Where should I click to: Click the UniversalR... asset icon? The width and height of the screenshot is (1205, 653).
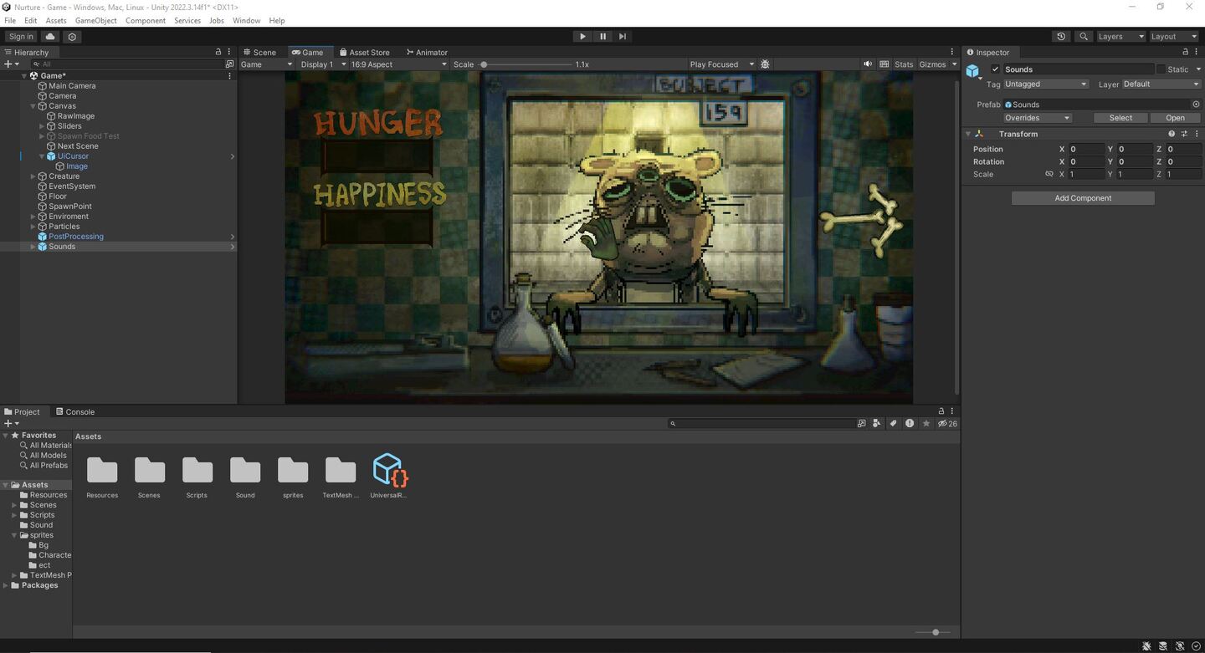coord(389,471)
